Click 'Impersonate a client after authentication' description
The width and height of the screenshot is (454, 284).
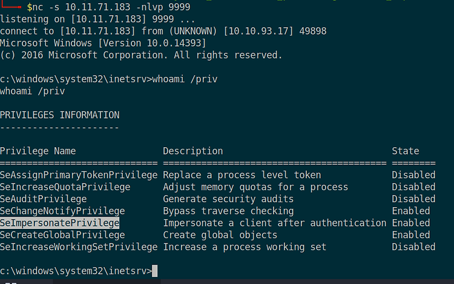[x=275, y=223]
